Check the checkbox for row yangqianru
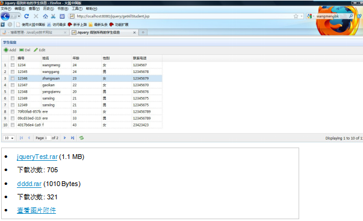Screen dimensions: 363x221 [x=13, y=92]
